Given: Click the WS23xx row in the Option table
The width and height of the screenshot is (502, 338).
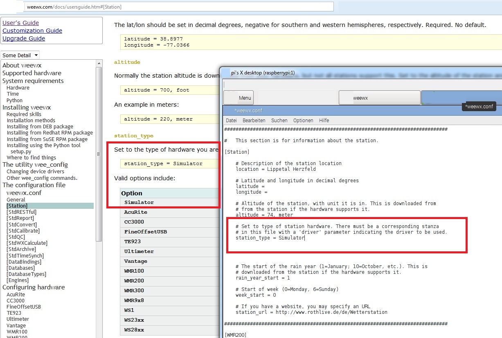Looking at the screenshot, I should 170,320.
